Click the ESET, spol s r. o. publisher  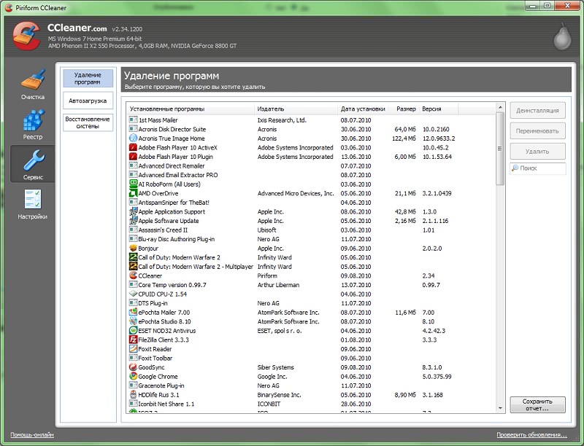280,330
